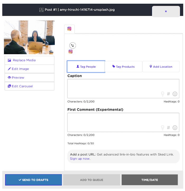Open Edit Carousel option
Screen dimensions: 185x191
(x=30, y=86)
